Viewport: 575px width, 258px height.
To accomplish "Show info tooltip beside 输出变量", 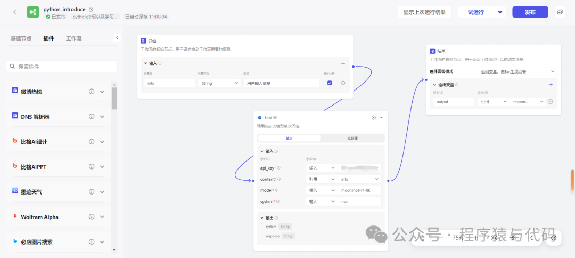I will [x=457, y=85].
